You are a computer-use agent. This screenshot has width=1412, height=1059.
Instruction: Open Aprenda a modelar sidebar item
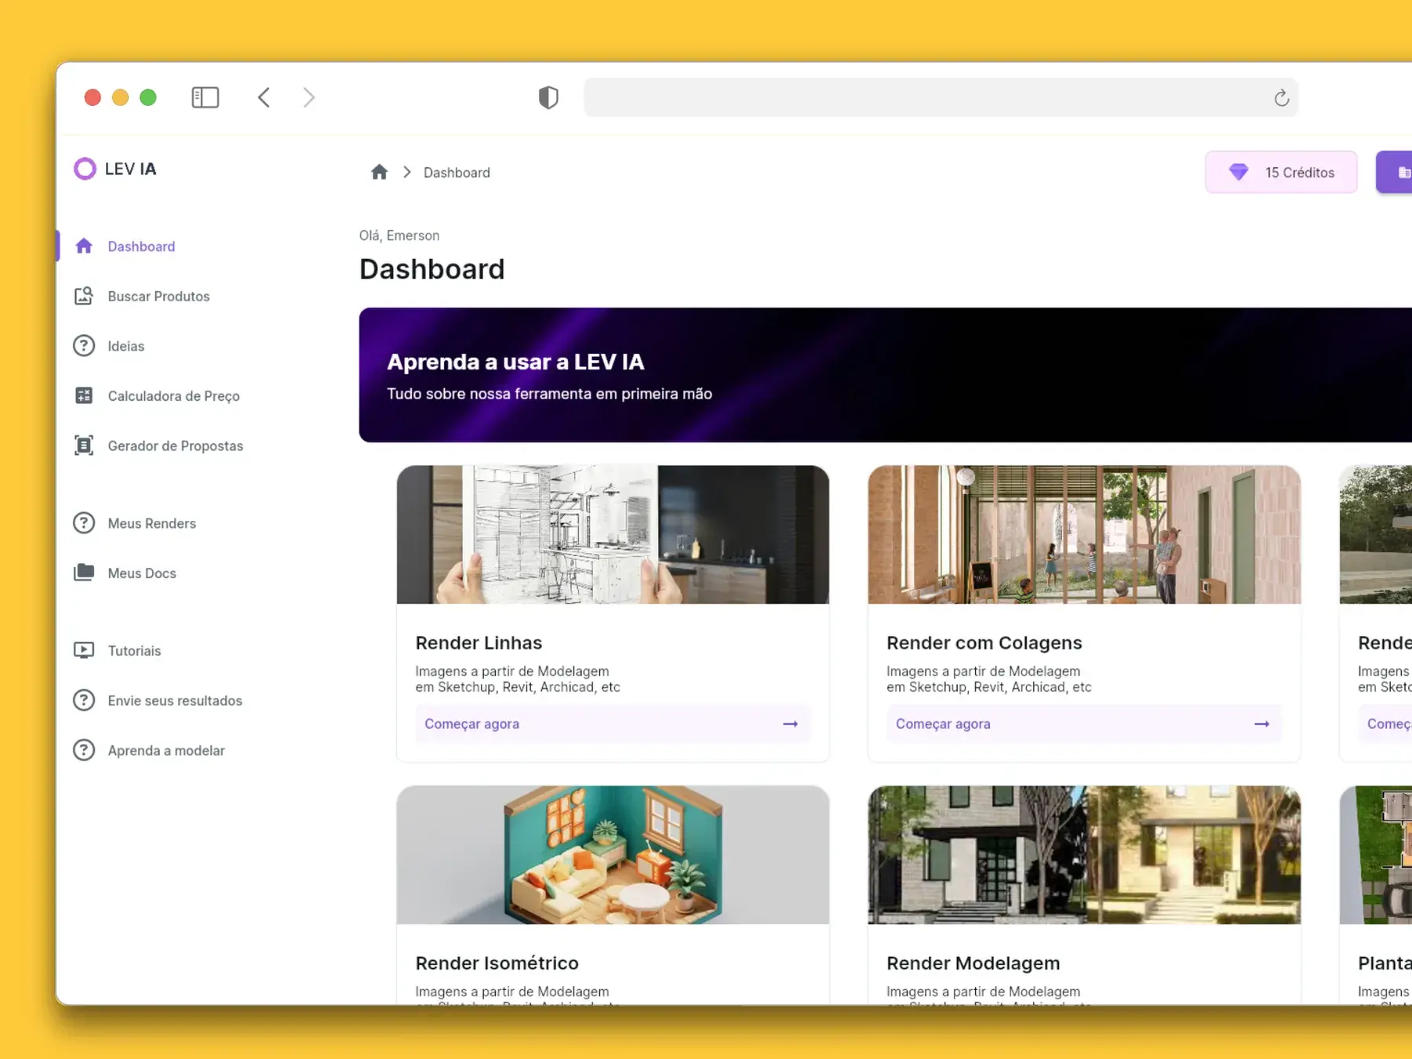click(x=166, y=751)
